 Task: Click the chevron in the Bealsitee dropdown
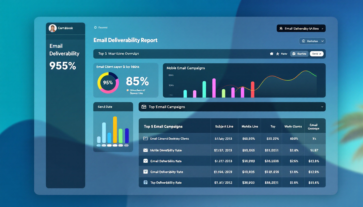(323, 41)
